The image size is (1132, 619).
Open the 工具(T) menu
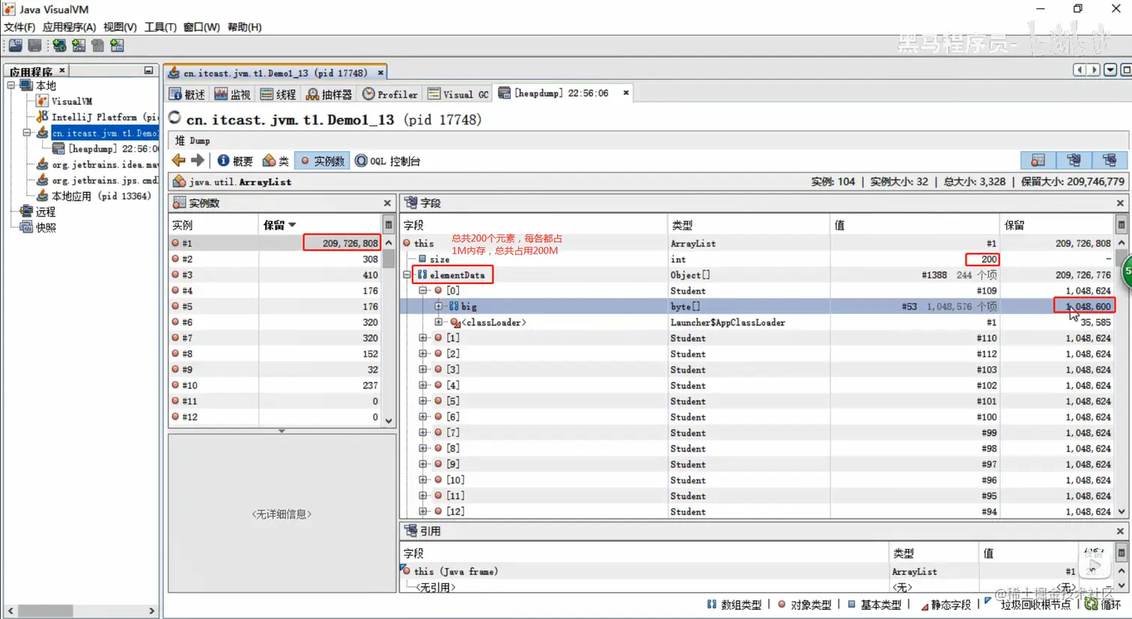click(160, 27)
